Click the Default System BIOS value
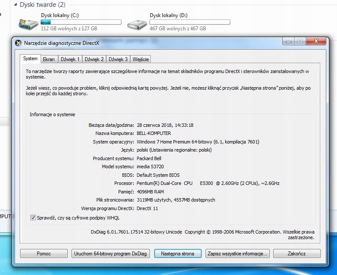Screen dimensions: 337x275 click(158, 175)
